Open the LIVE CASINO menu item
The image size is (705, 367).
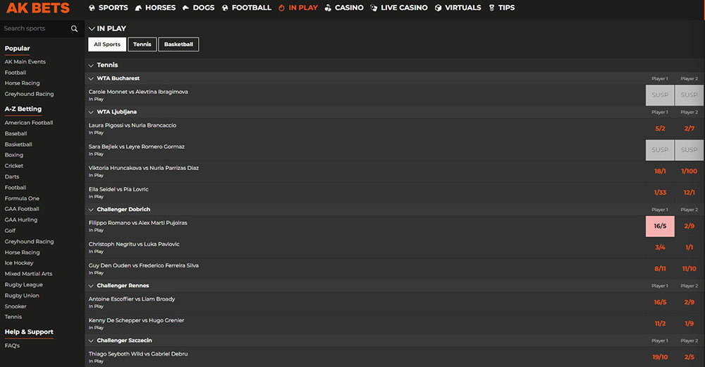tap(404, 8)
